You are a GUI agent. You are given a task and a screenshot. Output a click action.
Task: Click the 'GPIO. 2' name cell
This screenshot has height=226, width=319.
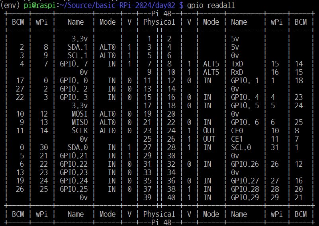[x=74, y=89]
